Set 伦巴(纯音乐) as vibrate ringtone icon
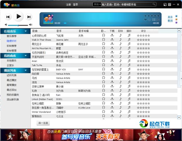The image size is (182, 141). click(129, 52)
